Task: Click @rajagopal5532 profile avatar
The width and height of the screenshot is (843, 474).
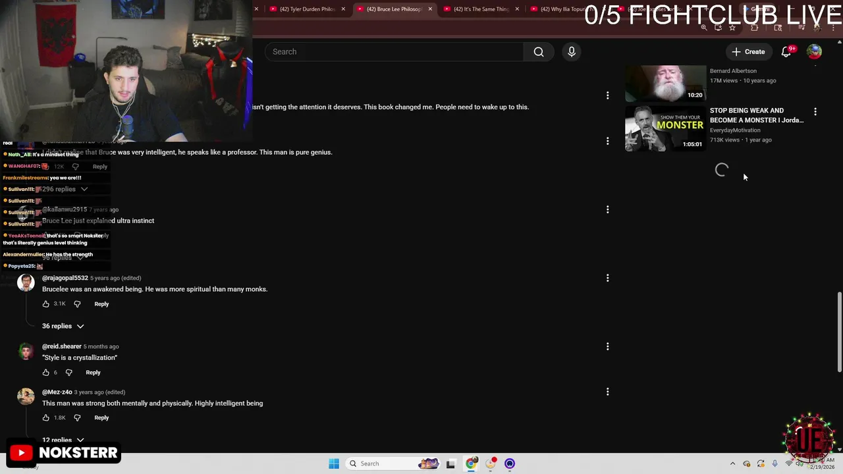Action: point(26,282)
